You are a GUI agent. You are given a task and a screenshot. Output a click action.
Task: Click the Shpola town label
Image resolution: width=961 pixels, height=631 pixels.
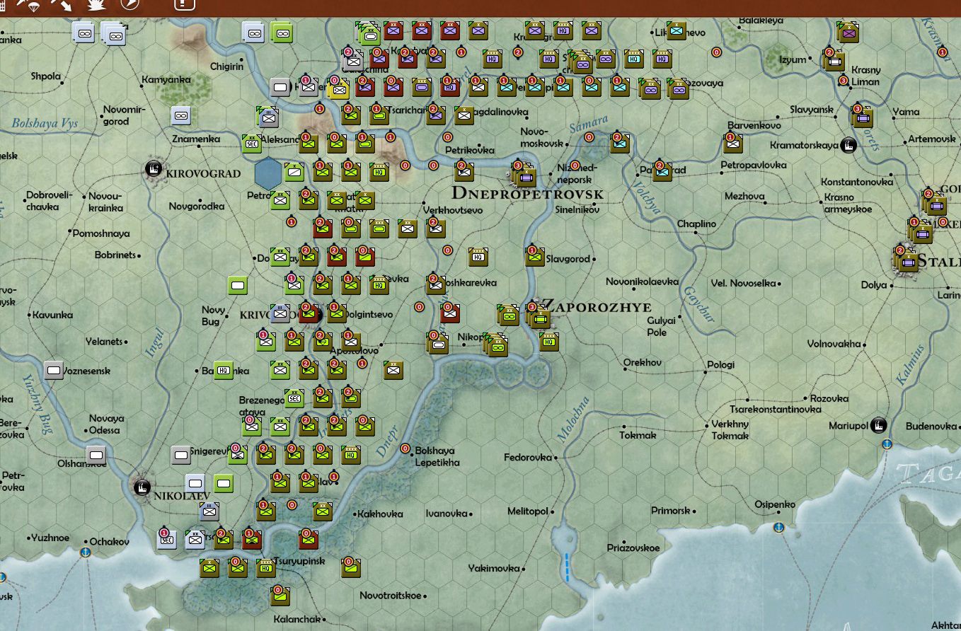(45, 76)
